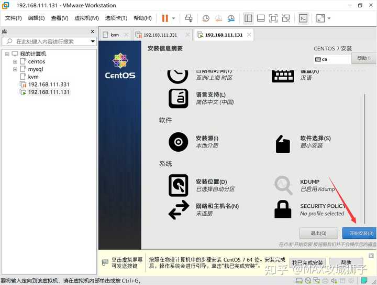Open the 语言支持(L) language support icon
Image resolution: width=377 pixels, height=285 pixels.
point(178,99)
